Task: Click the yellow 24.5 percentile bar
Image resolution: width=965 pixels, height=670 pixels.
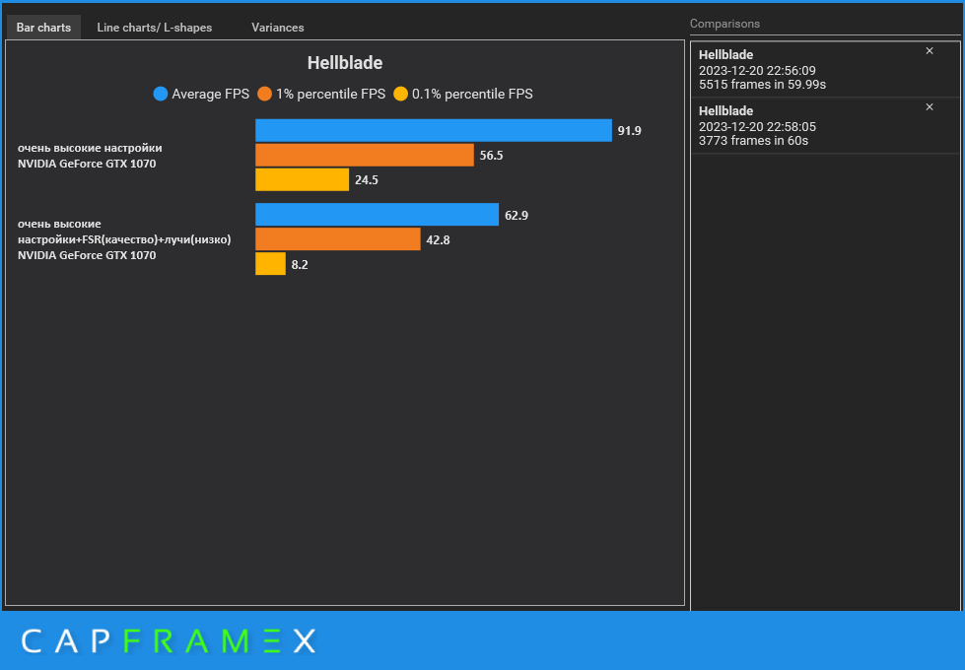Action: pos(303,179)
